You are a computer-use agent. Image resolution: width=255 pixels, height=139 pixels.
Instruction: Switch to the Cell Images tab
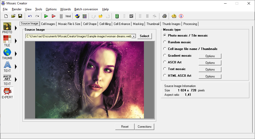(x=48, y=24)
